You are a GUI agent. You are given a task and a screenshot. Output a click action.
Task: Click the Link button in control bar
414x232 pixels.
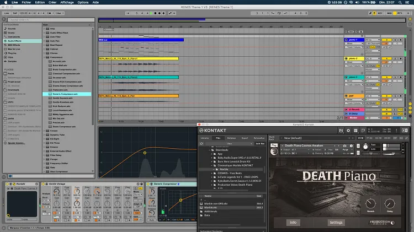click(x=7, y=13)
